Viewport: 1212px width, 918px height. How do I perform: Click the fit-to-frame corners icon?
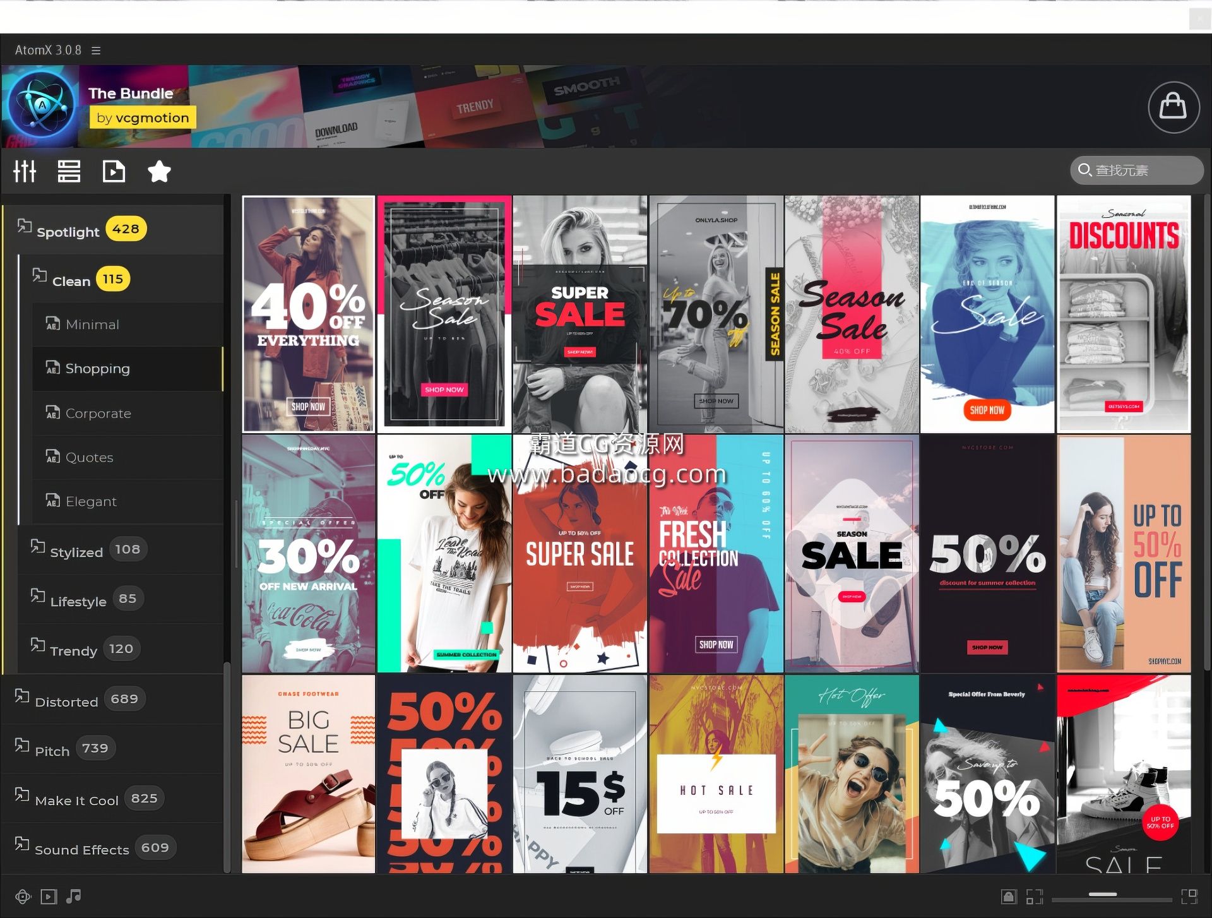(x=1034, y=897)
